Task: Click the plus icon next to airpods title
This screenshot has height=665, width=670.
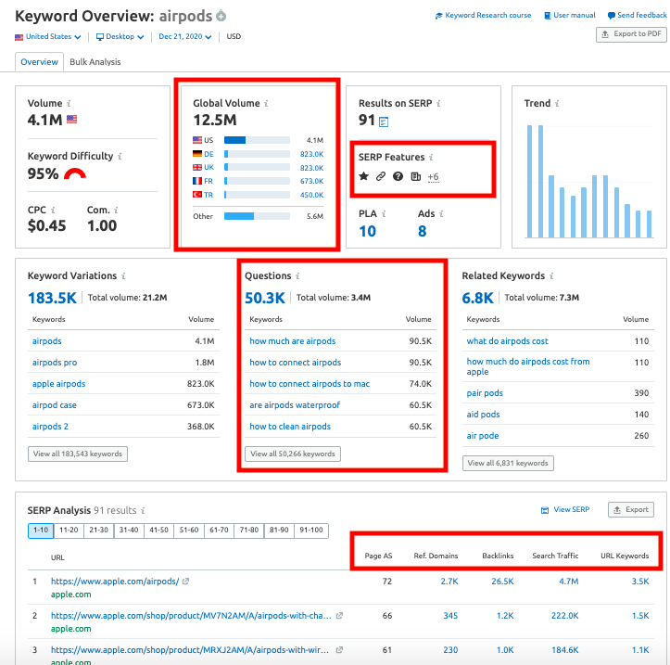Action: click(221, 17)
